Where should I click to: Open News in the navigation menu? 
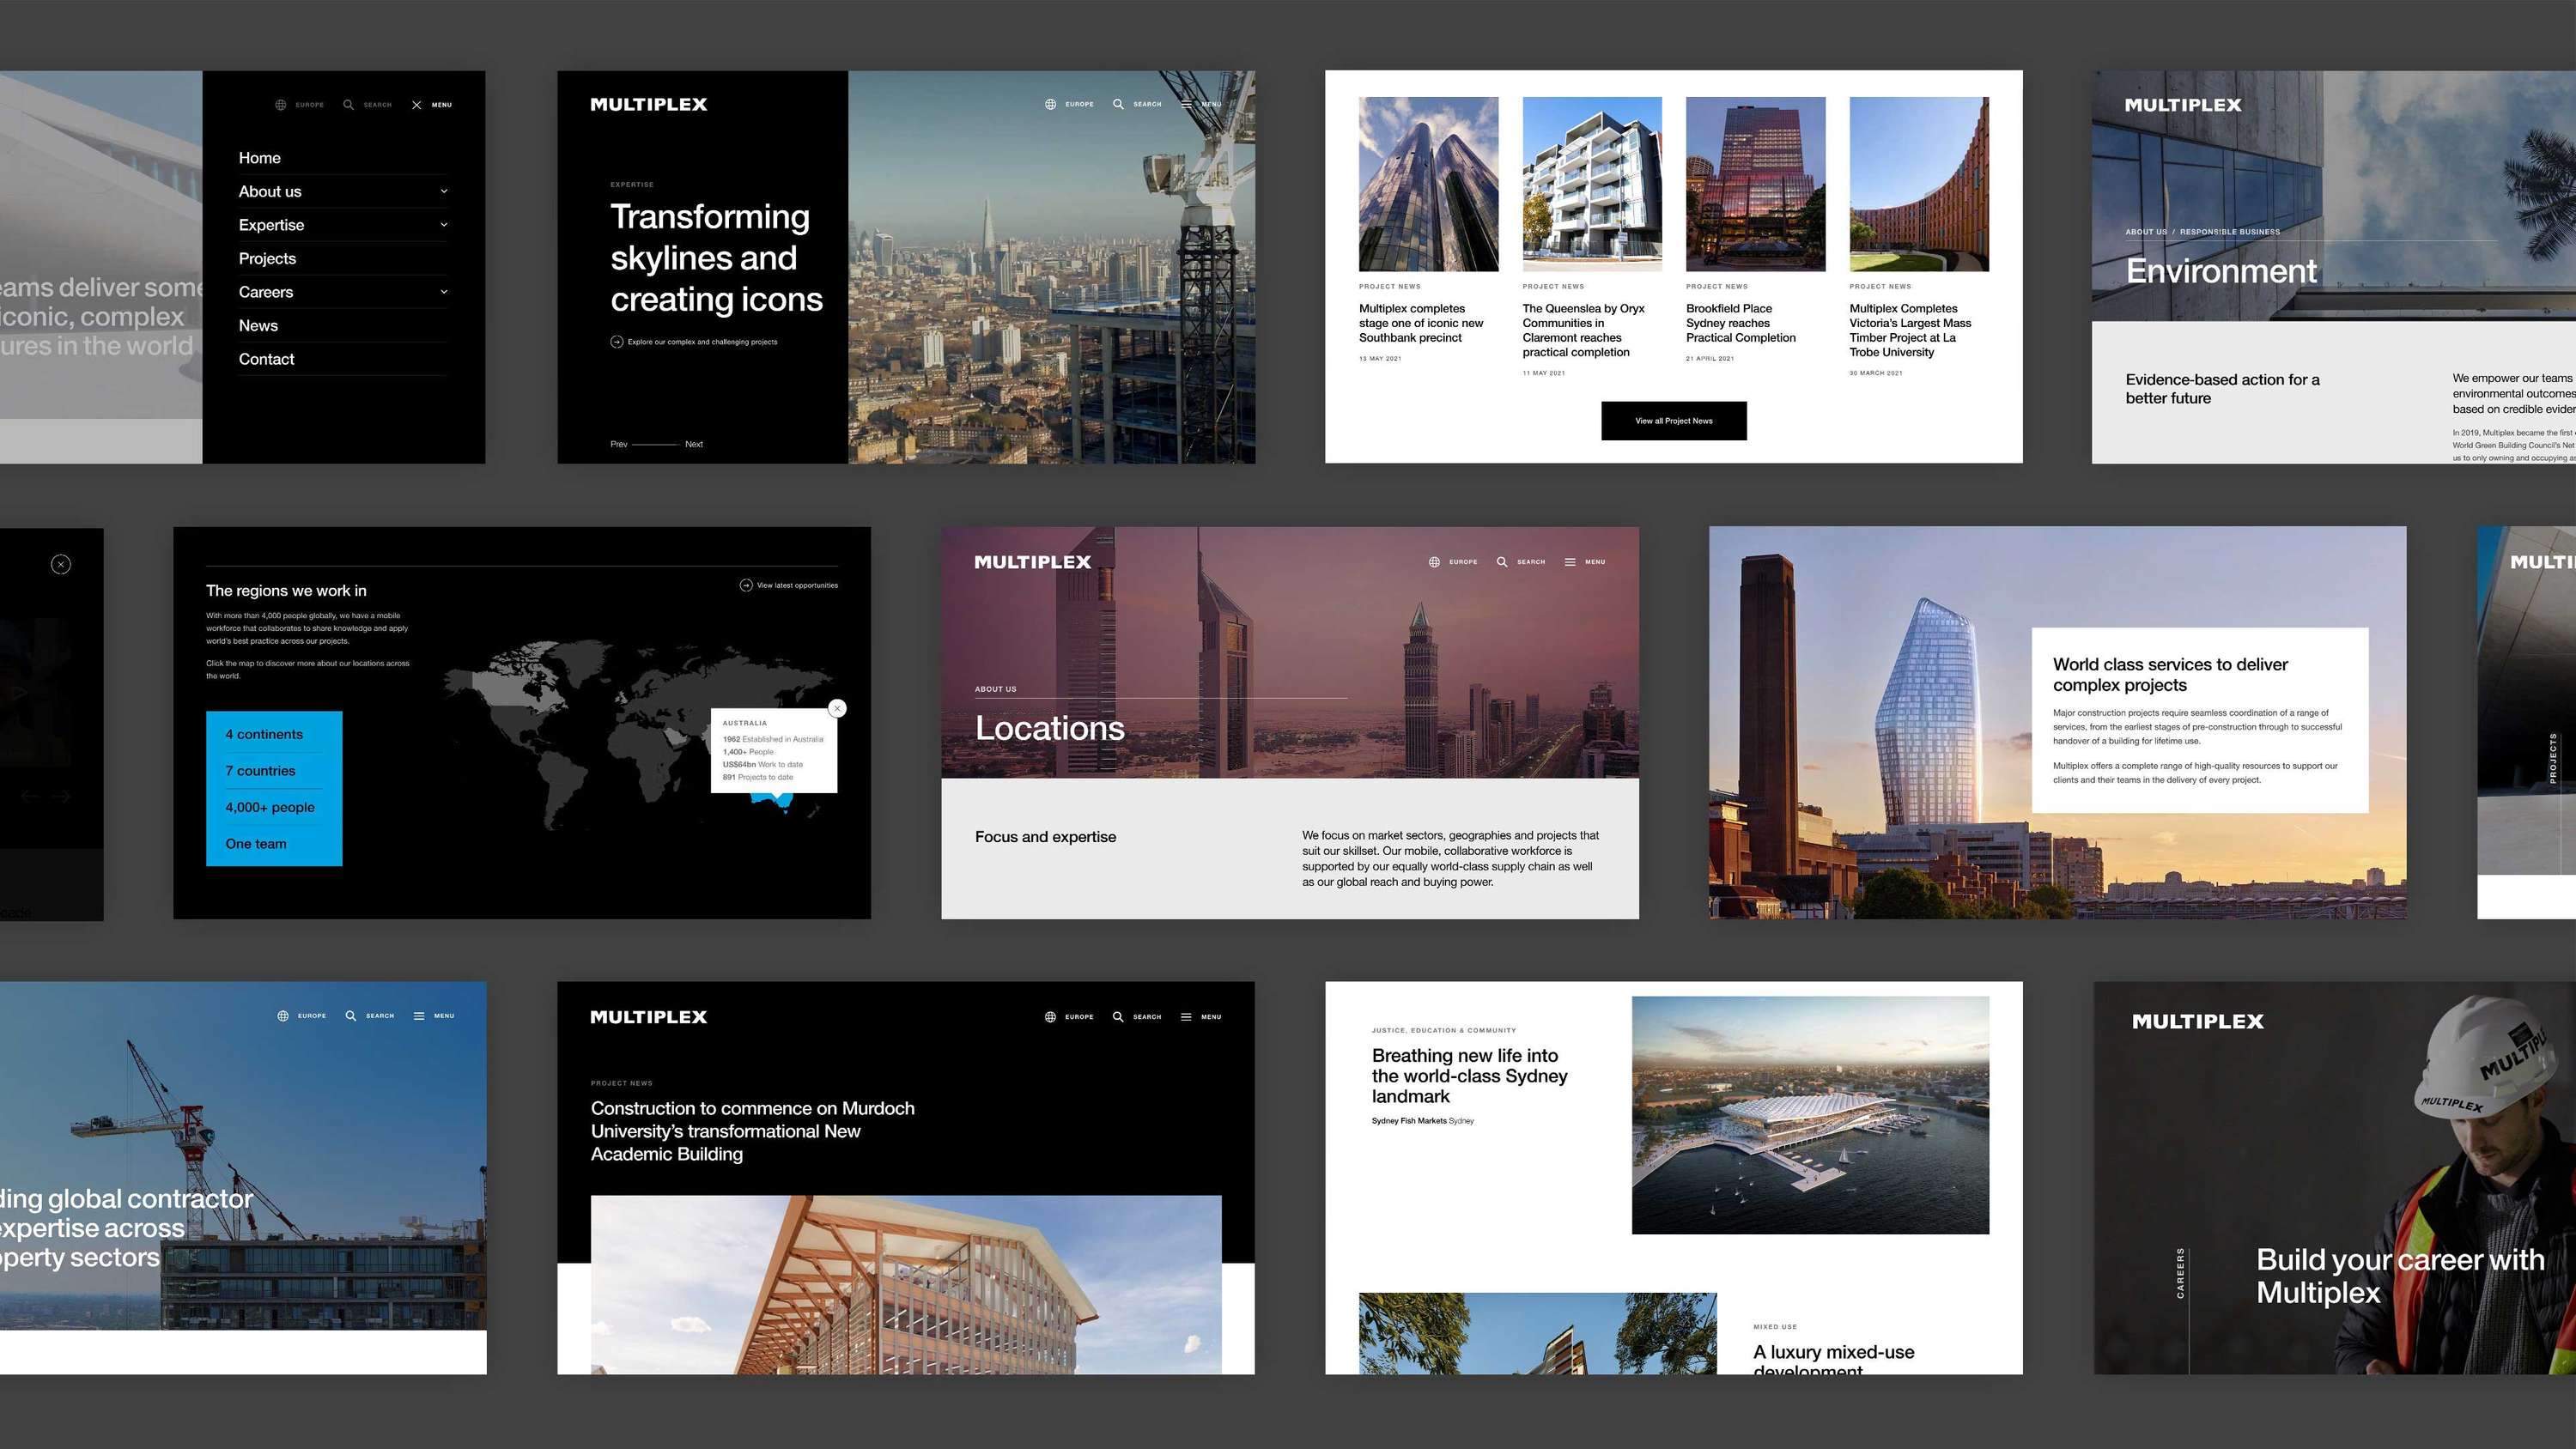pos(258,325)
